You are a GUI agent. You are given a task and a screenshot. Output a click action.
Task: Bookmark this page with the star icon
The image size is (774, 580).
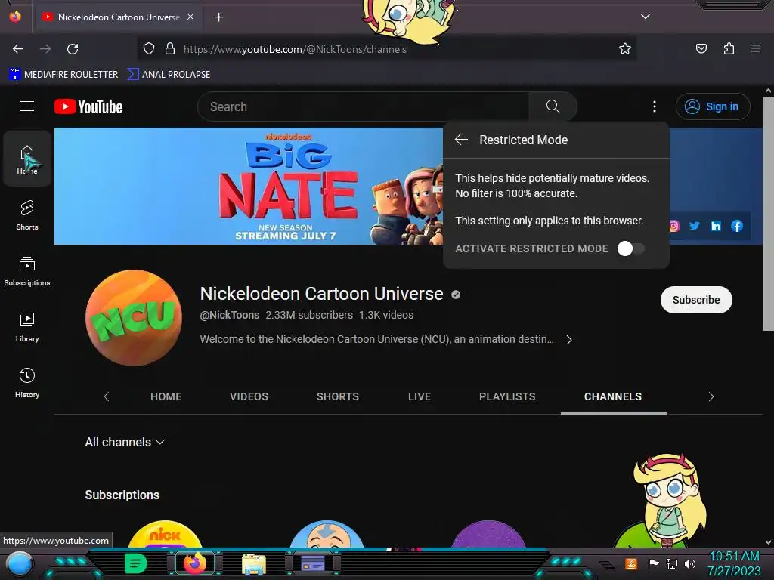click(625, 49)
